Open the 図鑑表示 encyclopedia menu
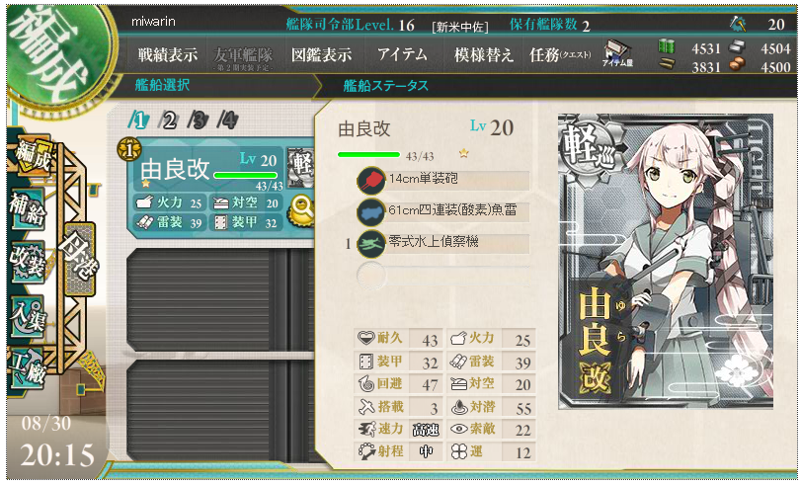Screen dimensions: 801x485 321,54
